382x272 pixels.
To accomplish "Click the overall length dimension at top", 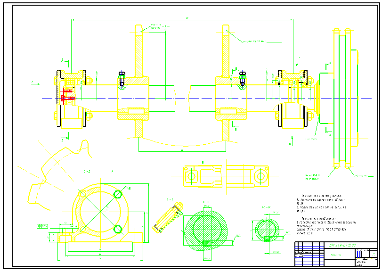I will pos(182,20).
